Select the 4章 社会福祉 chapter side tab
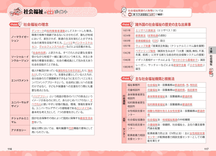 tap(211, 57)
